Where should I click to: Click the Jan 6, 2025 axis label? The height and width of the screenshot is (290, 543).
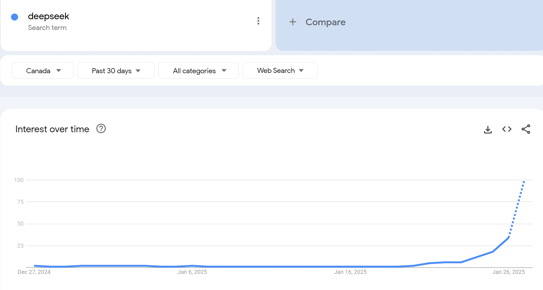coord(192,272)
